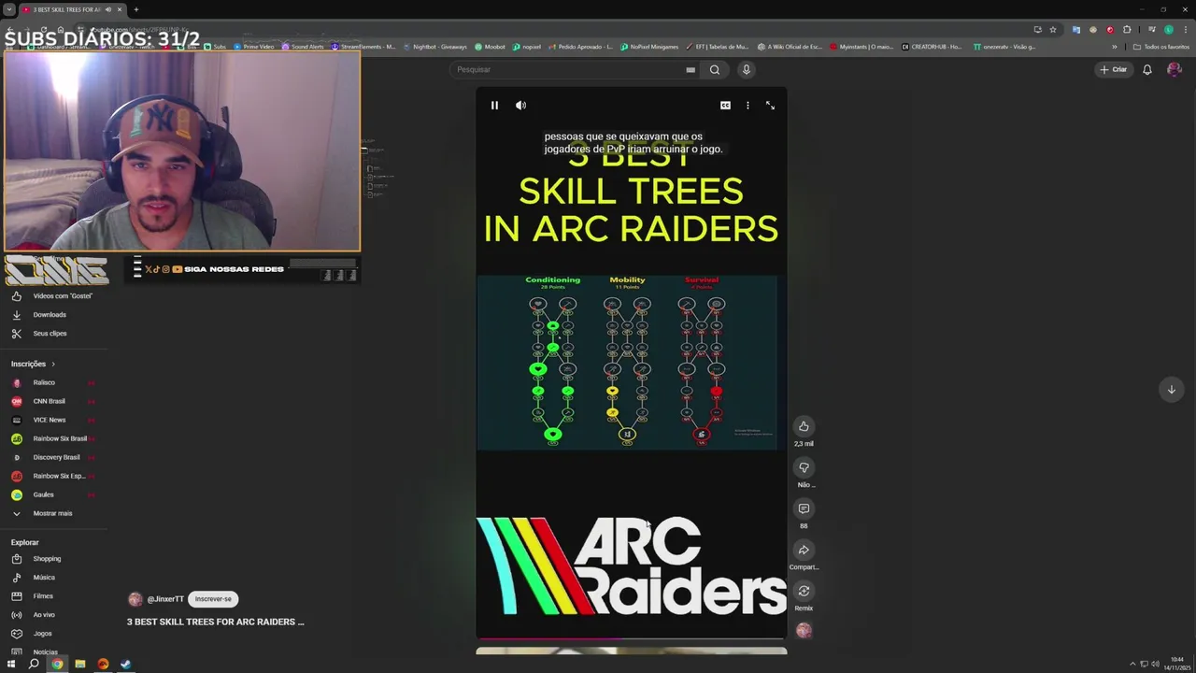Open the tab search dropdown arrow

[8, 9]
